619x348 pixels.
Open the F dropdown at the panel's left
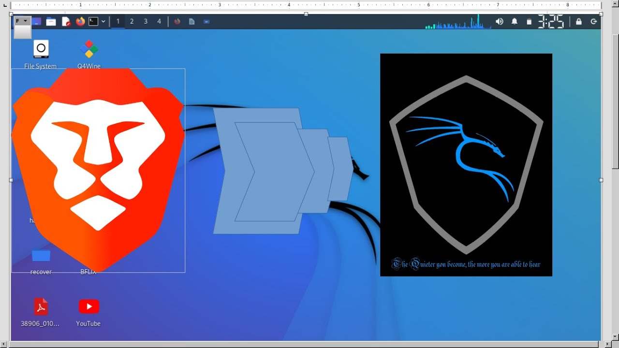point(22,21)
